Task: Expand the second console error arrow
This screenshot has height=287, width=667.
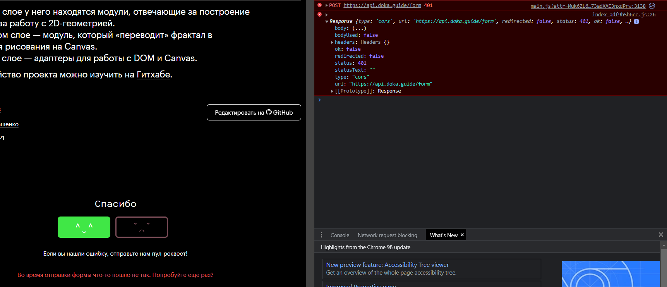Action: [x=327, y=15]
